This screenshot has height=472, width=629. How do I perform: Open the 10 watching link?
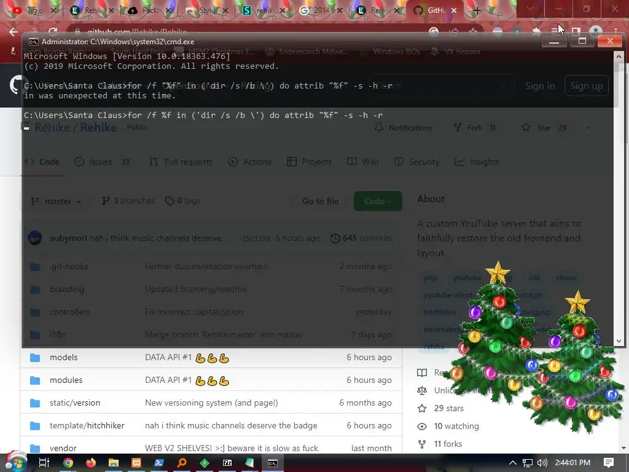(x=456, y=426)
